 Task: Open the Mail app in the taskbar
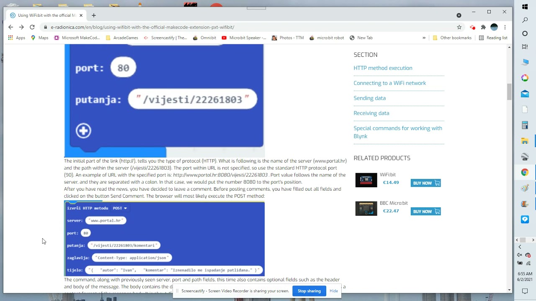coord(525,94)
